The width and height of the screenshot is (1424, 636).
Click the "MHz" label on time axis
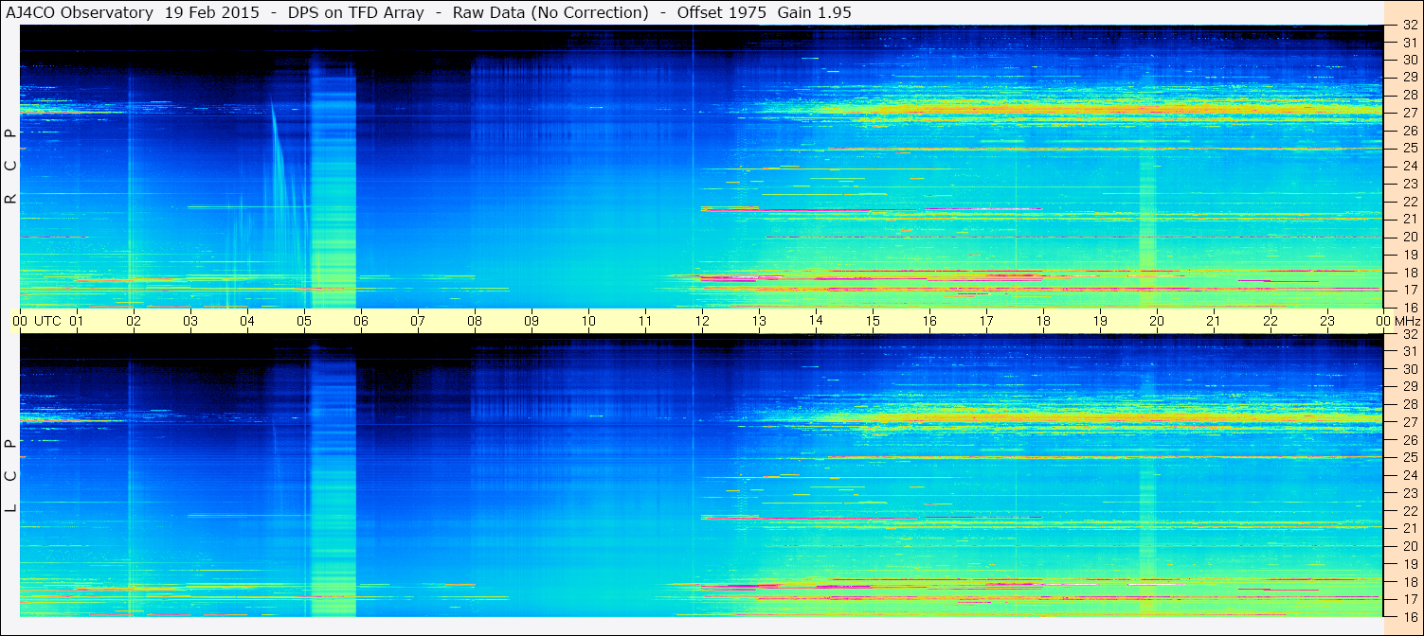pyautogui.click(x=1408, y=321)
